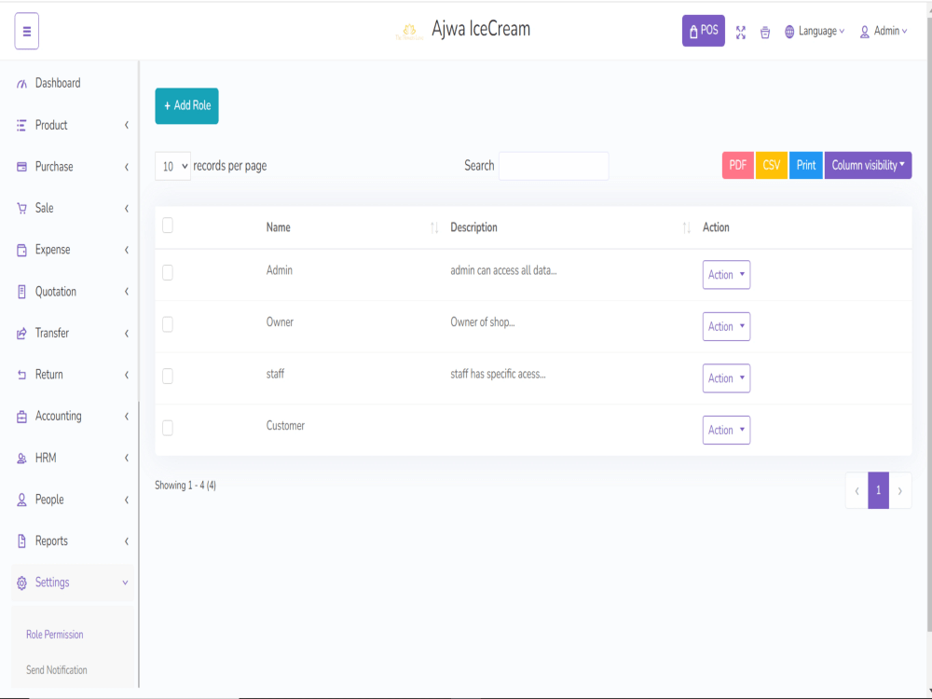Screen dimensions: 932x699
Task: Open the Column visibility menu
Action: point(868,165)
